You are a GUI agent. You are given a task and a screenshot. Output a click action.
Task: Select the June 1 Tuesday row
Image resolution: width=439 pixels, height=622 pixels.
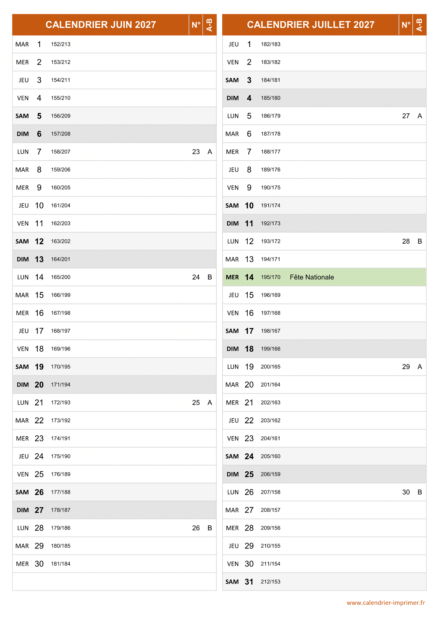(x=114, y=44)
